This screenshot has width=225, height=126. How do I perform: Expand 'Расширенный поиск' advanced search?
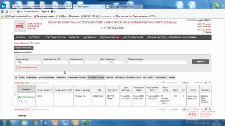[x=27, y=68]
